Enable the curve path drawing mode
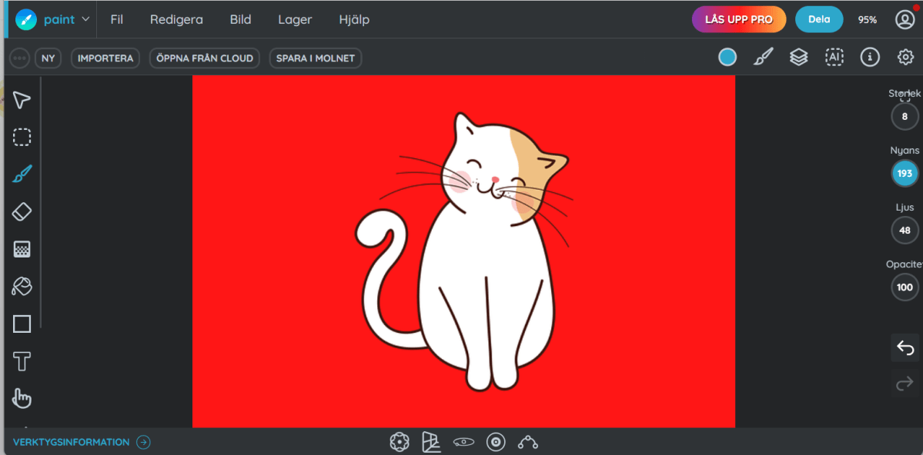 pyautogui.click(x=527, y=441)
